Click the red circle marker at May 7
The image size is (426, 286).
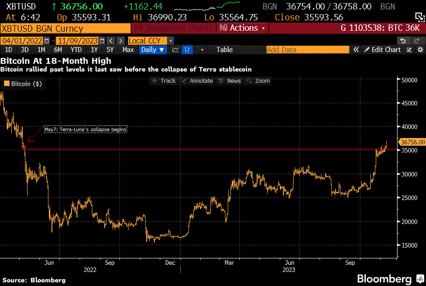pyautogui.click(x=24, y=147)
